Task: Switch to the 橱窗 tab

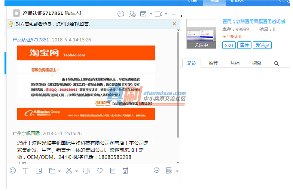Action: pos(257,63)
